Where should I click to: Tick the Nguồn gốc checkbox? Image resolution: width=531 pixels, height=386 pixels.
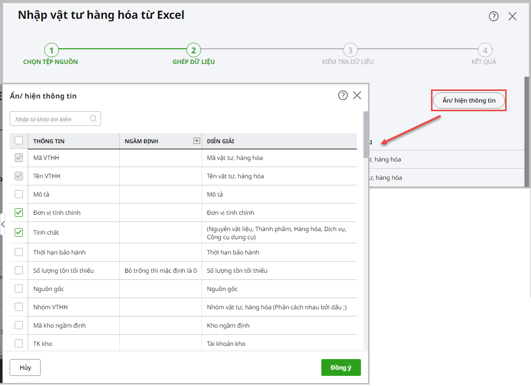[19, 288]
